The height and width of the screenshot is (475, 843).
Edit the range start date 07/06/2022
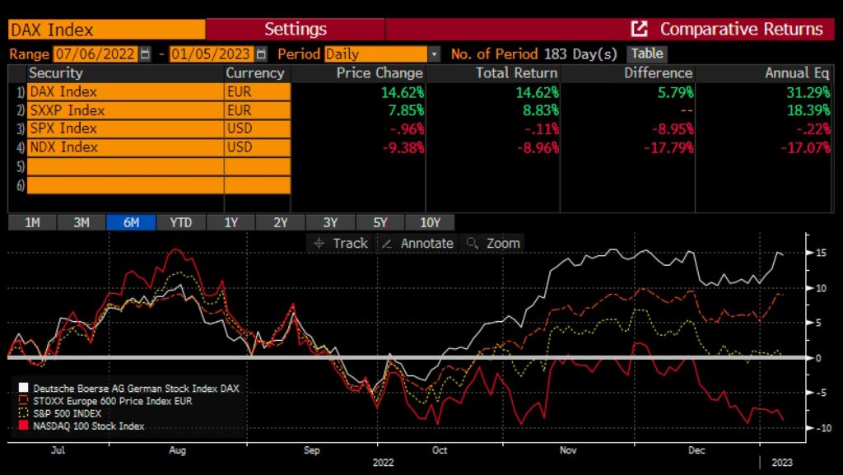(95, 54)
